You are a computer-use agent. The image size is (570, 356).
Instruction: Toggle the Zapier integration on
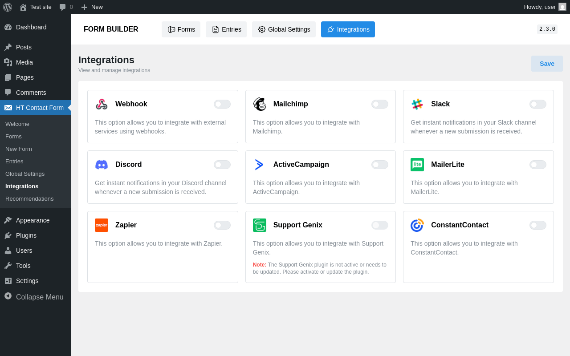(x=222, y=225)
